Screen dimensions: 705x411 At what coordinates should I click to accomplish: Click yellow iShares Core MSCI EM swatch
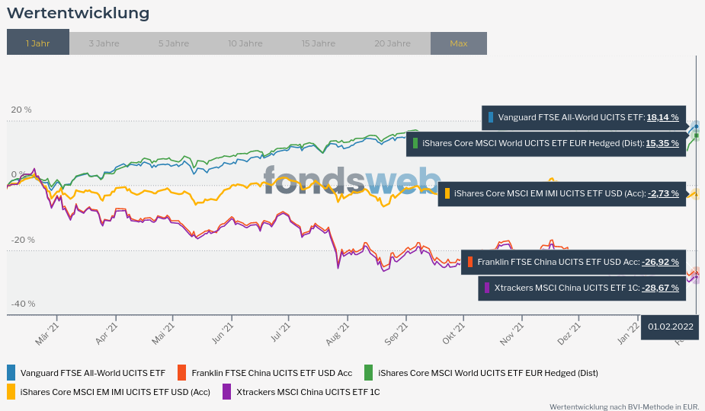click(x=11, y=392)
